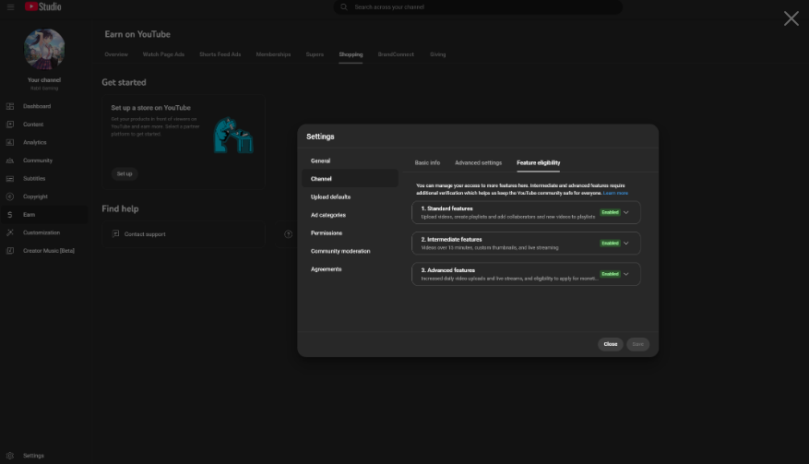Click 'Your channel' label under avatar
This screenshot has height=464, width=809.
(44, 80)
